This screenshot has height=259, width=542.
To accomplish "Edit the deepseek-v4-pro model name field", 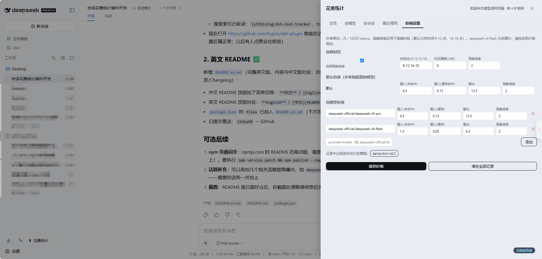I will pos(360,113).
